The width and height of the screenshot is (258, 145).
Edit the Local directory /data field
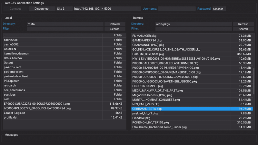click(x=65, y=24)
